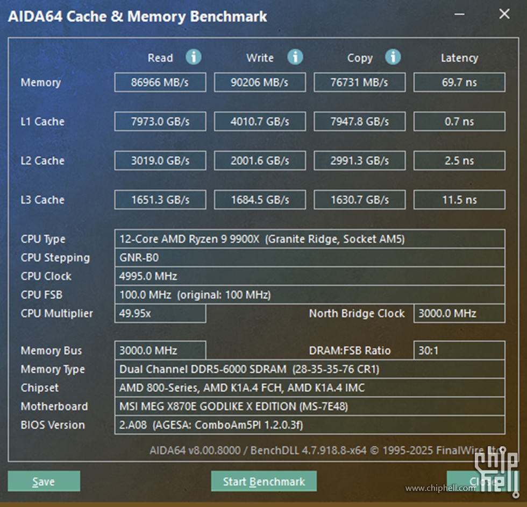Select the North Bridge Clock value field
The width and height of the screenshot is (527, 507).
click(459, 313)
